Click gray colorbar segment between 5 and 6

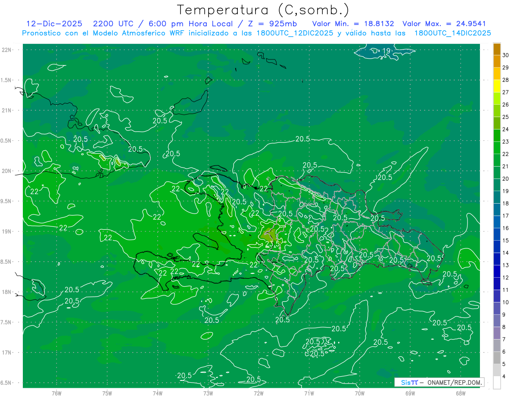coord(497,358)
